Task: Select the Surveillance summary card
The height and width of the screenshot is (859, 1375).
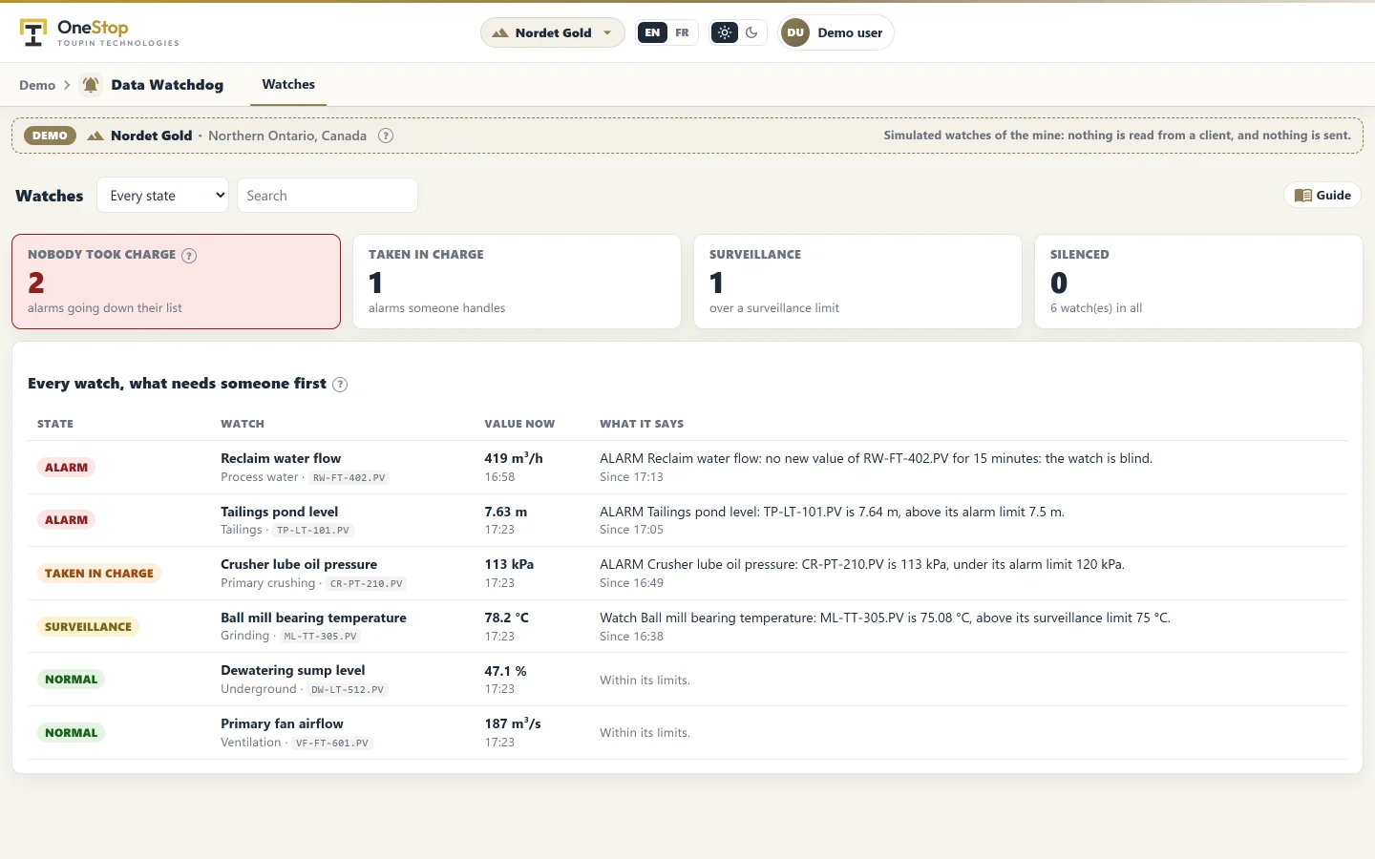Action: (x=857, y=282)
